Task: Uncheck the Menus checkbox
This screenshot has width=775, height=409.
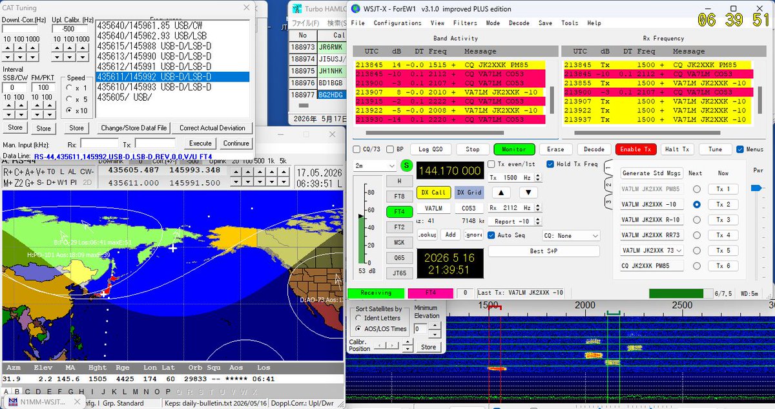Action: pos(739,149)
